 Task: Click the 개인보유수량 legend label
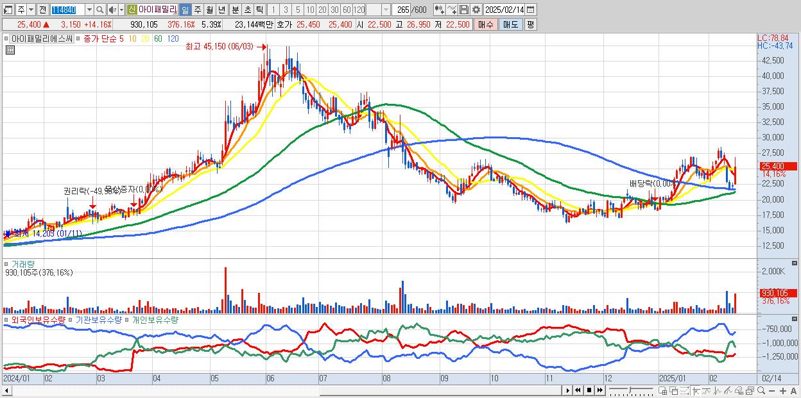click(155, 319)
